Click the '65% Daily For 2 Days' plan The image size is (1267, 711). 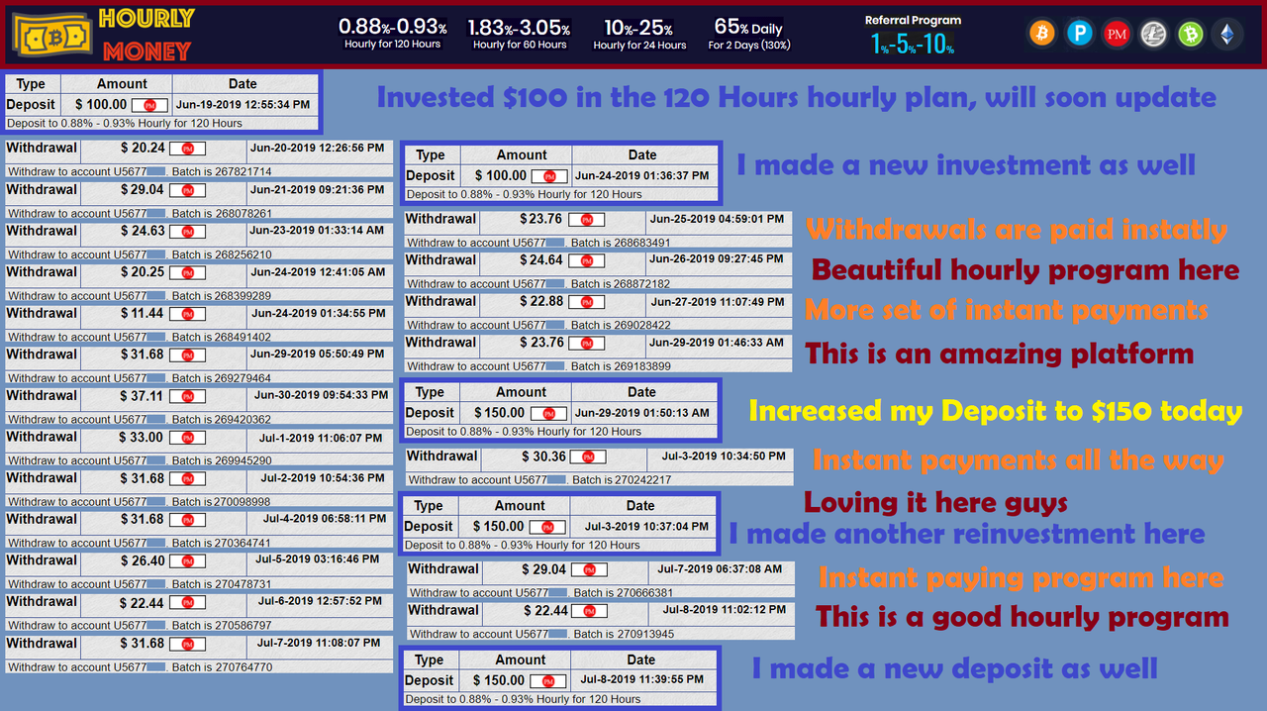748,34
